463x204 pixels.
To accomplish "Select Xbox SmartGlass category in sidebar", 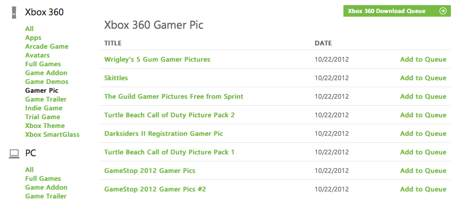I will click(x=52, y=134).
